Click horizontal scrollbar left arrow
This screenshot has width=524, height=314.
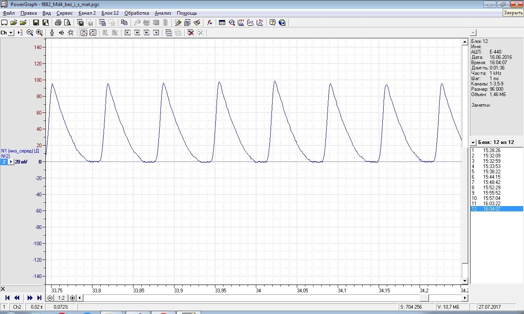tap(80, 298)
